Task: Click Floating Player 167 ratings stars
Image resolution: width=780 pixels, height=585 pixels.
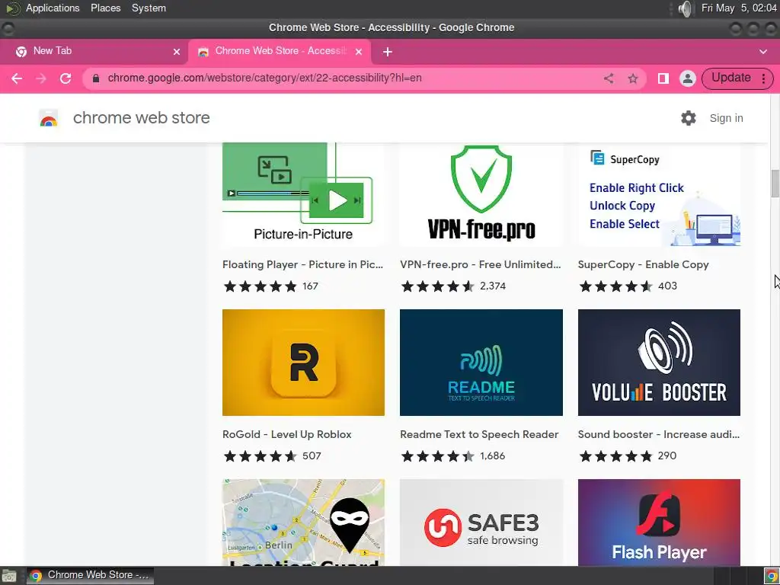Action: 261,286
